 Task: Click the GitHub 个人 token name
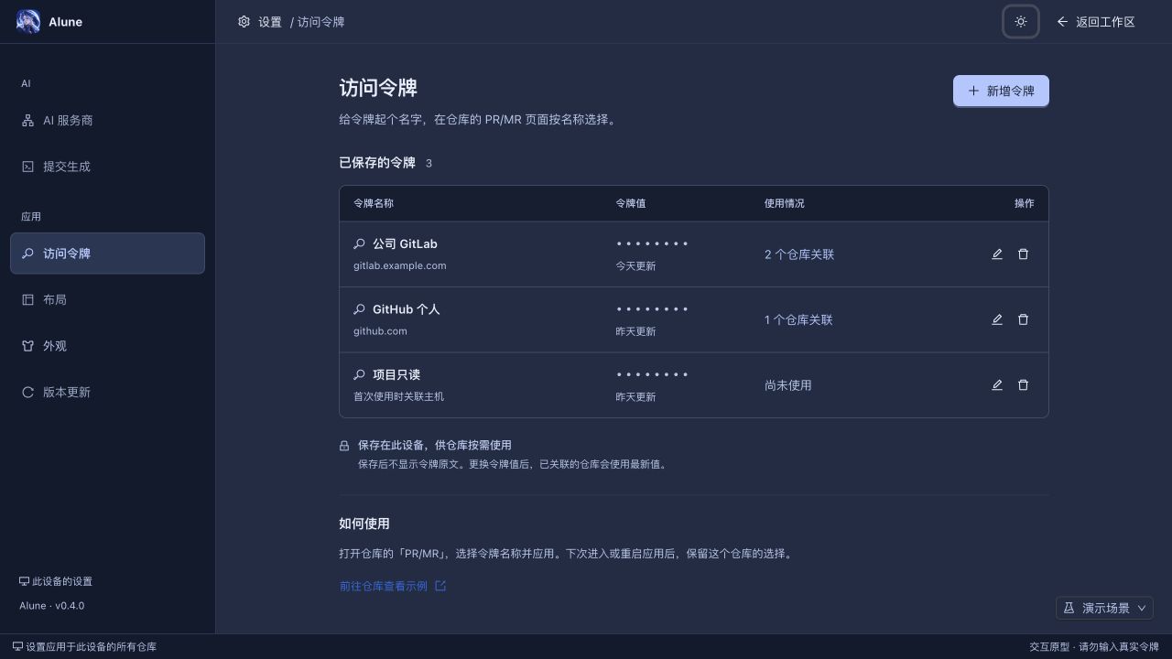click(407, 309)
